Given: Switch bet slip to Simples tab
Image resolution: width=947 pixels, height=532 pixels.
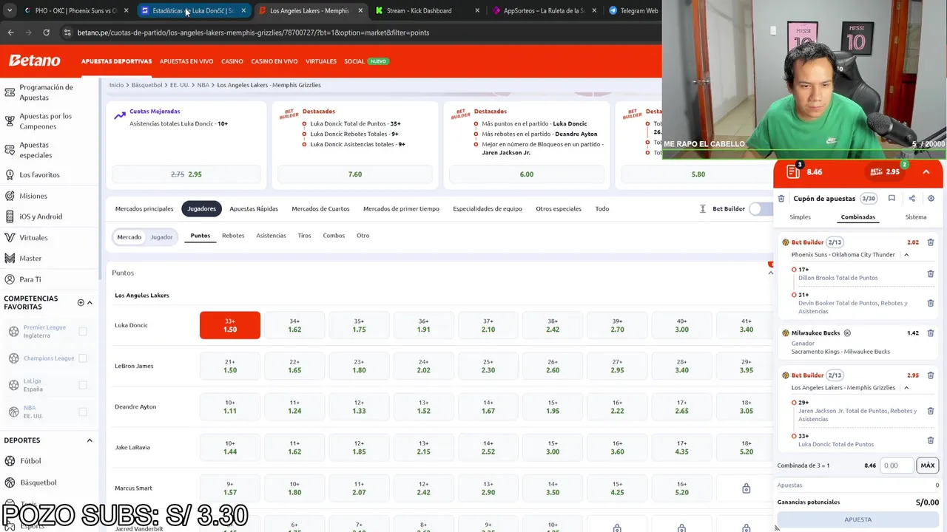Looking at the screenshot, I should coord(800,217).
